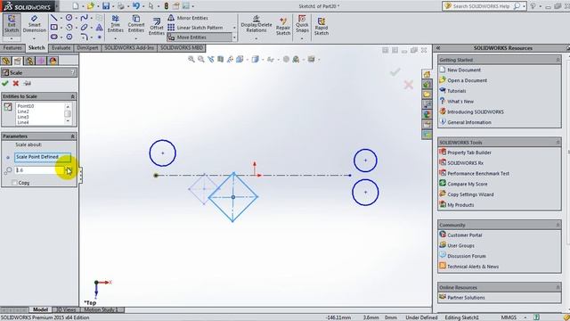Click Linear Sketch Pattern command
The width and height of the screenshot is (570, 321).
195,28
